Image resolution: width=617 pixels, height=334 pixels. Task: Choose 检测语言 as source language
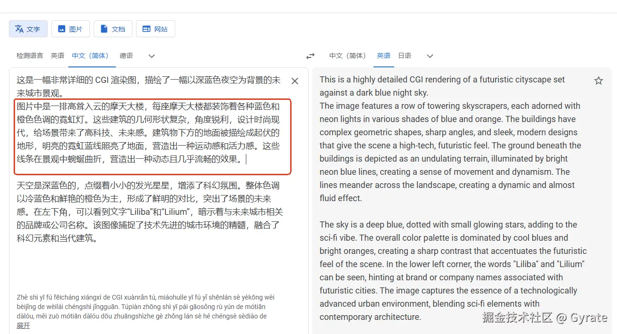click(30, 56)
